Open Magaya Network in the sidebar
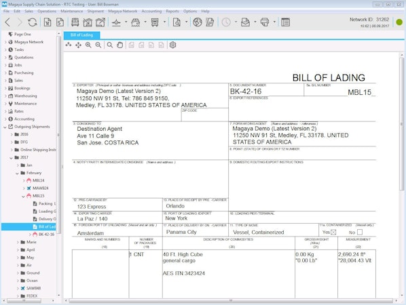The width and height of the screenshot is (406, 305). [29, 42]
